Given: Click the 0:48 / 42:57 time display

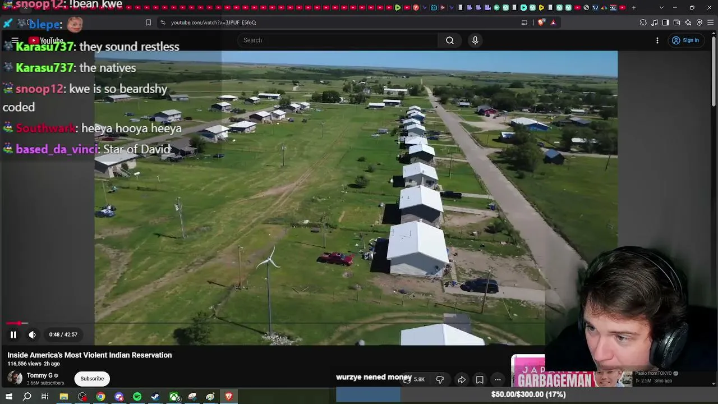Looking at the screenshot, I should point(63,335).
